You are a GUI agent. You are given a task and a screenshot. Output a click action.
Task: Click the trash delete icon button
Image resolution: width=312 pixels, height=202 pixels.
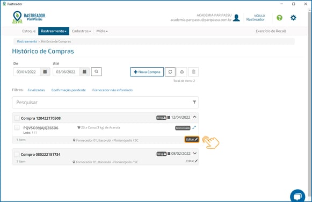tap(193, 72)
